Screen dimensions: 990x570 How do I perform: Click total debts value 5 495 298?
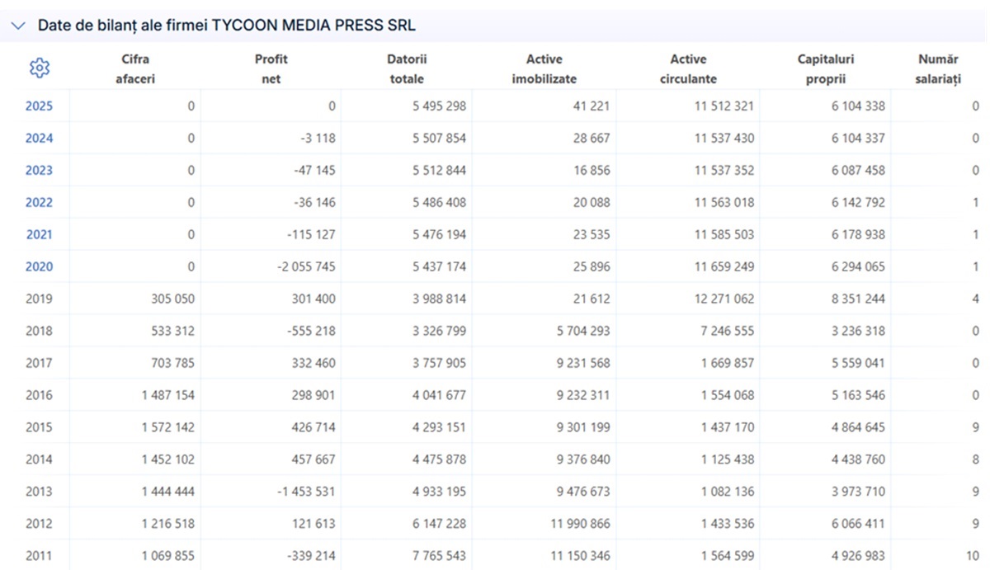[x=439, y=106]
